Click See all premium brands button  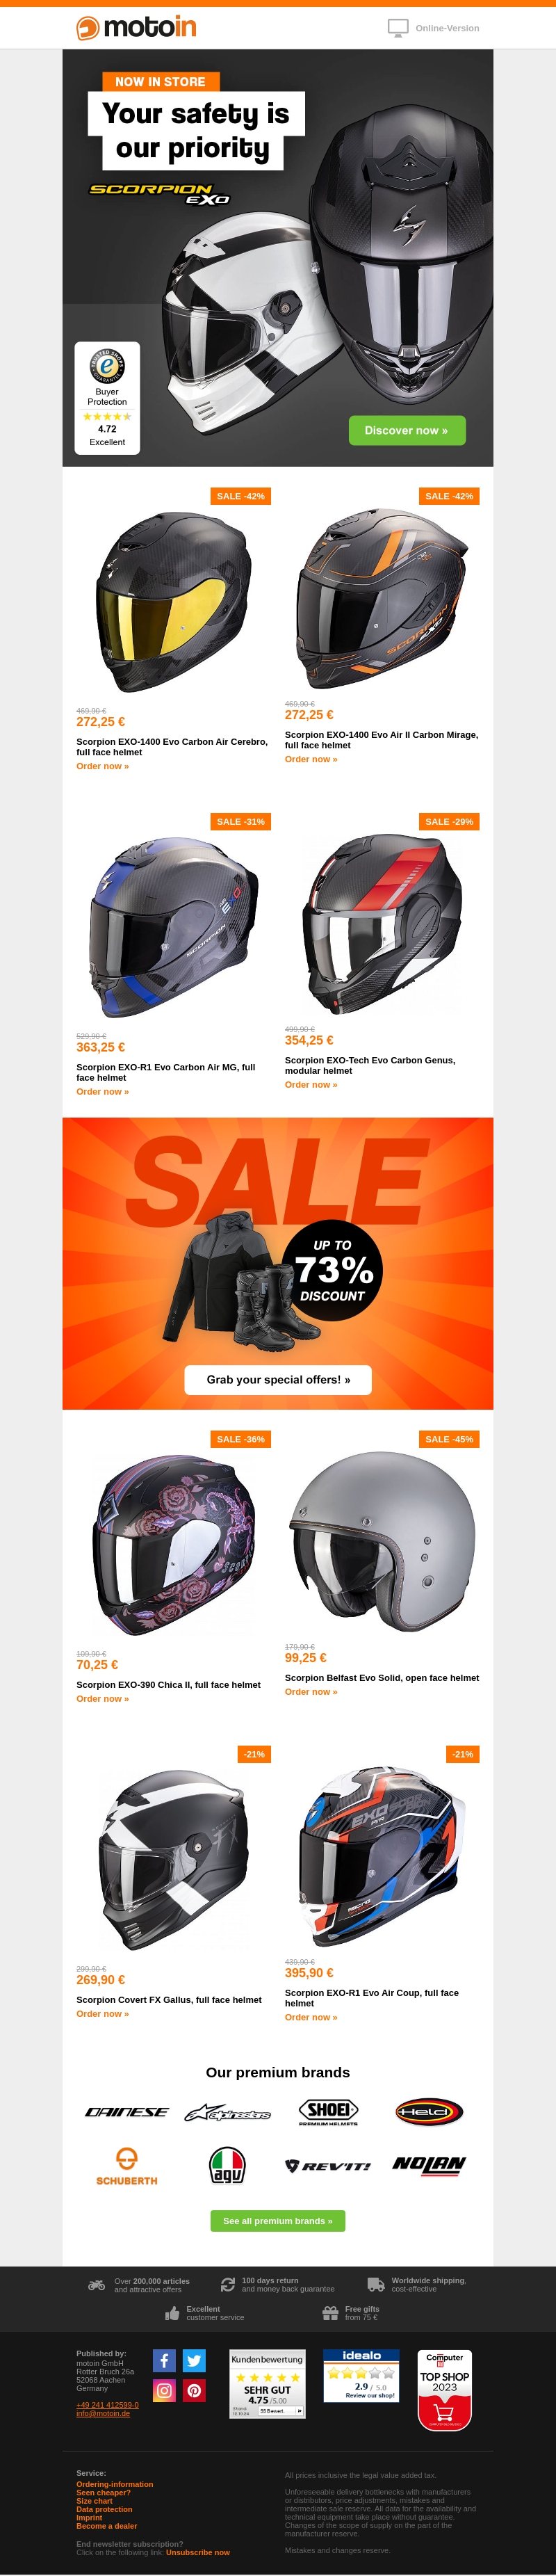tap(278, 2221)
